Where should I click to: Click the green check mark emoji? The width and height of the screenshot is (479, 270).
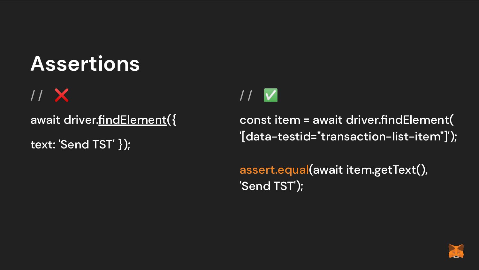[x=271, y=95]
